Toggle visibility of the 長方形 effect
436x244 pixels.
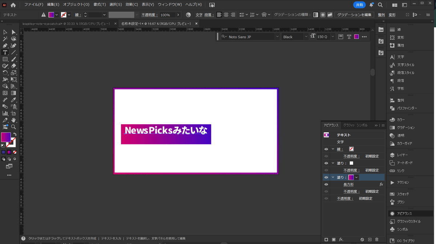coord(326,184)
